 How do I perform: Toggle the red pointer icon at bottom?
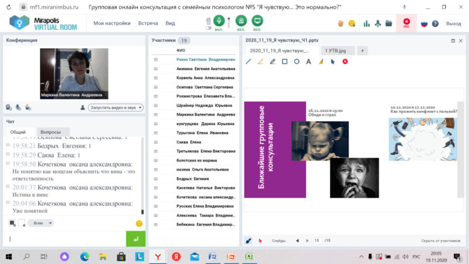(260, 241)
